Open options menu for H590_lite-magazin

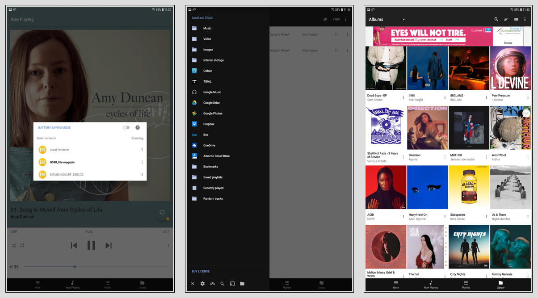click(142, 162)
